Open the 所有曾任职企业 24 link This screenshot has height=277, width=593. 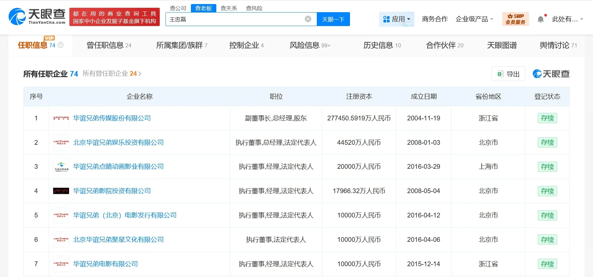(x=112, y=74)
